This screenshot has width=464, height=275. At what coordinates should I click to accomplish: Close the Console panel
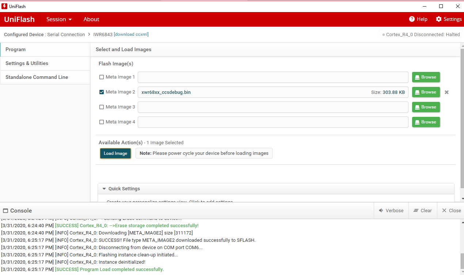(x=451, y=211)
